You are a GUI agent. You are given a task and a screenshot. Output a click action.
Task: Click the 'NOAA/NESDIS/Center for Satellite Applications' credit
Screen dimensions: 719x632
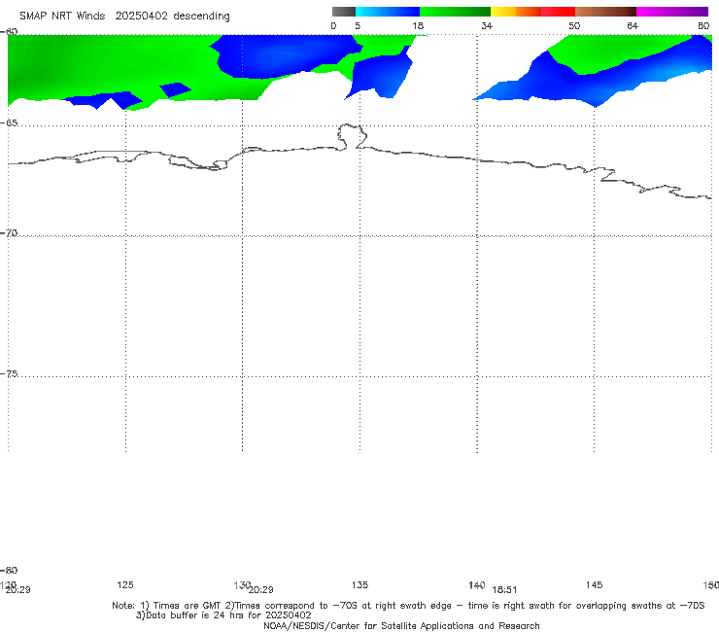click(x=401, y=625)
